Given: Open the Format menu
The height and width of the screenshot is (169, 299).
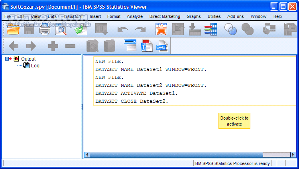Looking at the screenshot, I should tap(114, 17).
